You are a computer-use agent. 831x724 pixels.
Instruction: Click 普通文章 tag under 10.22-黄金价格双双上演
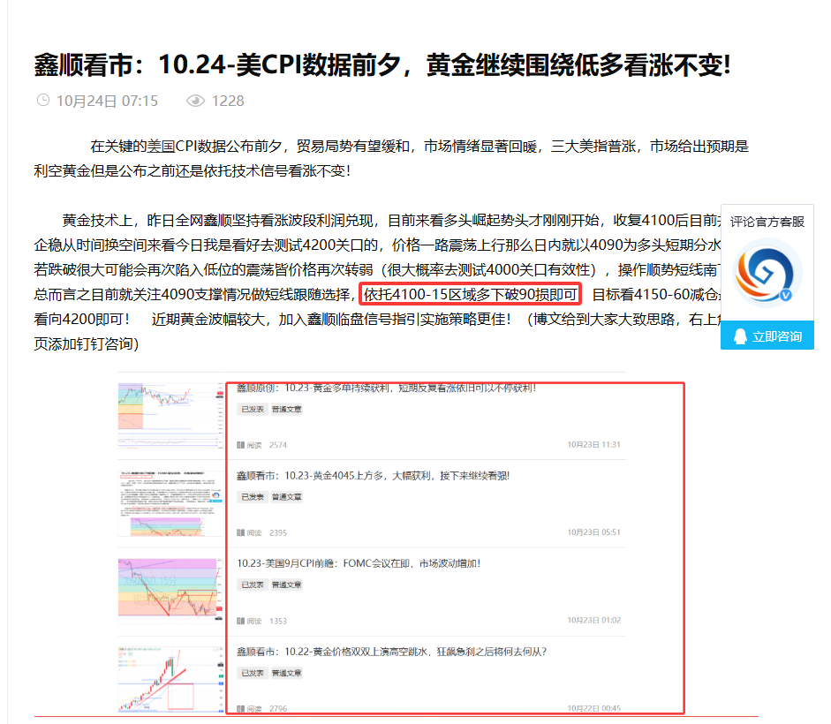pyautogui.click(x=287, y=673)
